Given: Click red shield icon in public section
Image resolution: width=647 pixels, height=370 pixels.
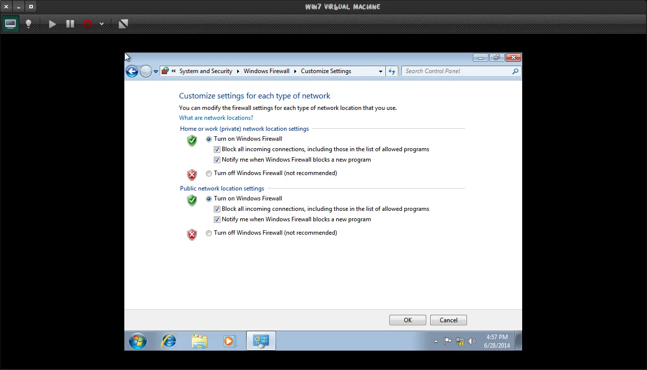Looking at the screenshot, I should tap(192, 234).
